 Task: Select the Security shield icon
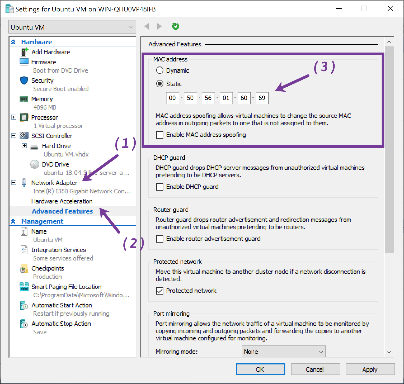coord(24,80)
